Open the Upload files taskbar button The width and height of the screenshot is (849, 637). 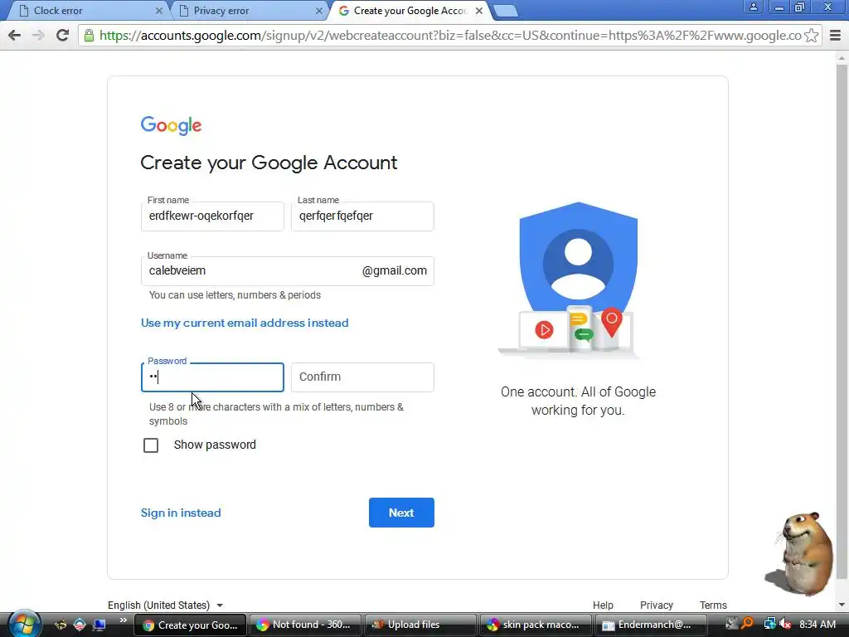pyautogui.click(x=420, y=625)
